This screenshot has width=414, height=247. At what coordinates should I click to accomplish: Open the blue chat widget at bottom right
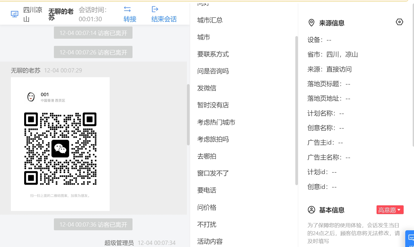(410, 238)
